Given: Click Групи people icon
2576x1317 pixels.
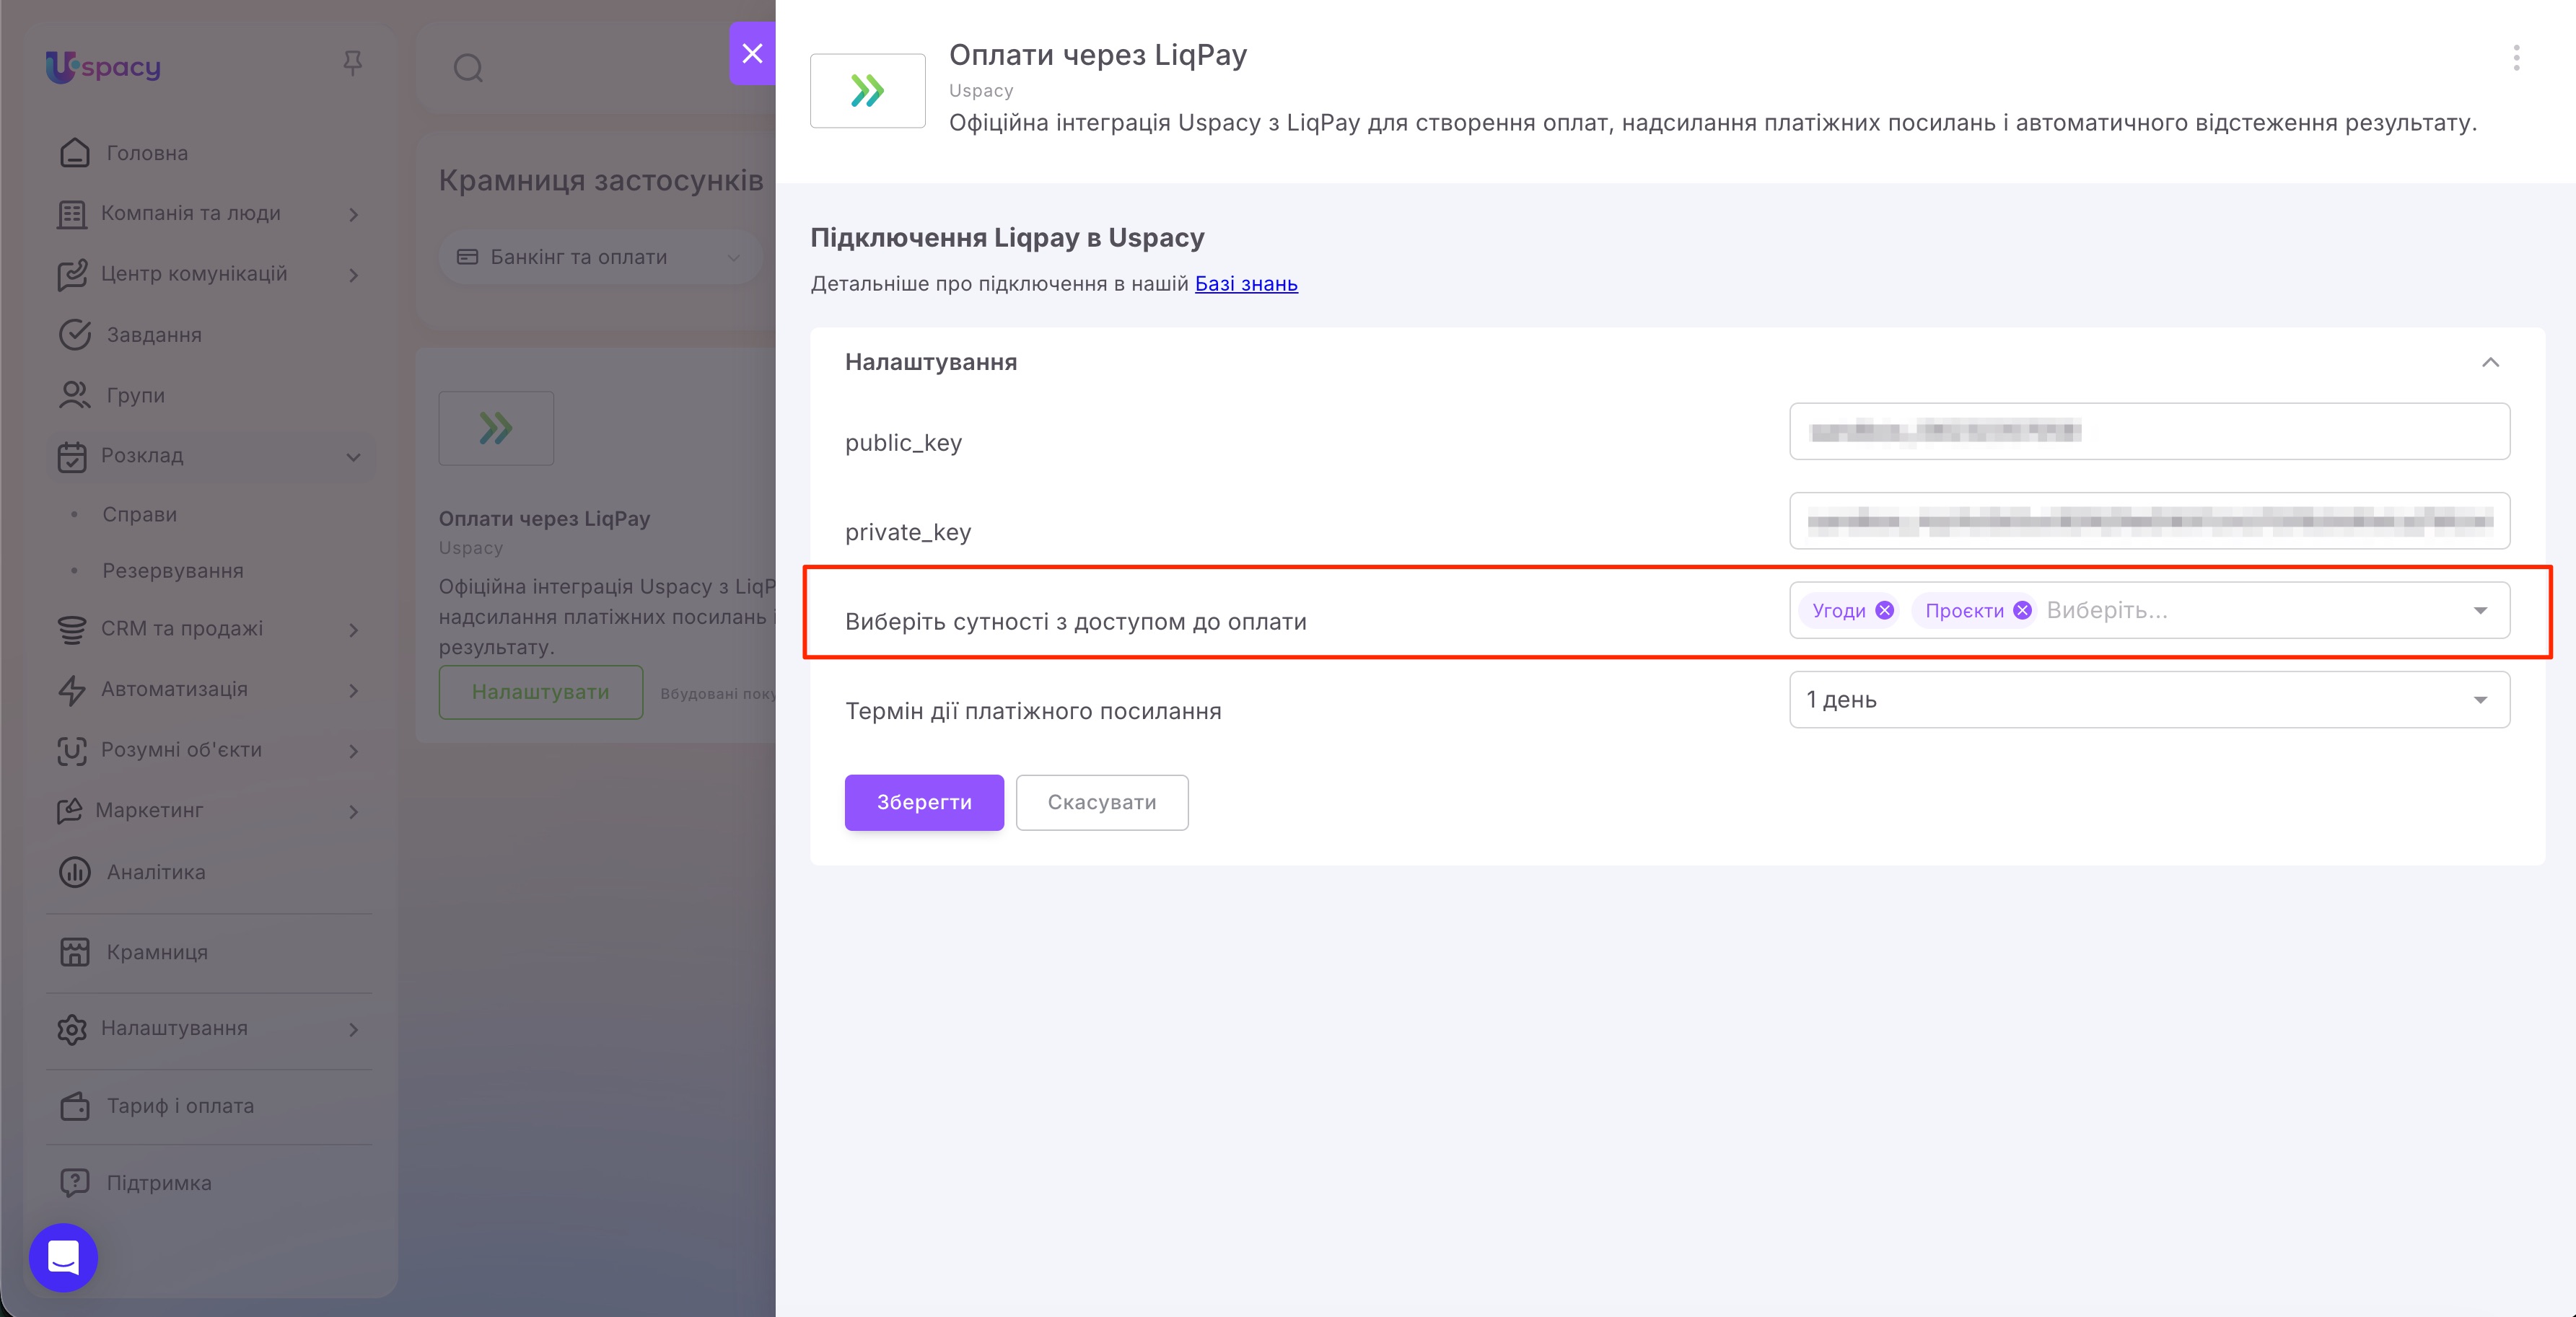Looking at the screenshot, I should click(x=74, y=395).
